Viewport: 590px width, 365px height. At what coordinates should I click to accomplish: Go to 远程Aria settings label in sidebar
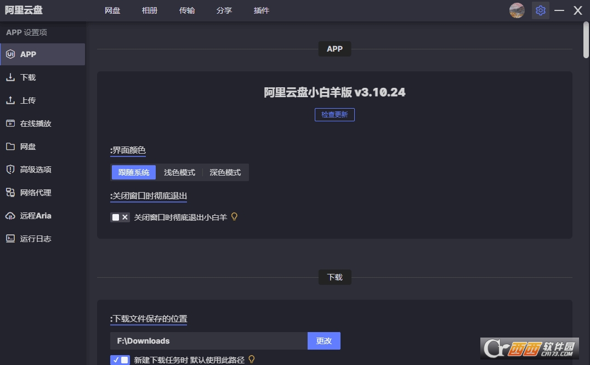[36, 216]
